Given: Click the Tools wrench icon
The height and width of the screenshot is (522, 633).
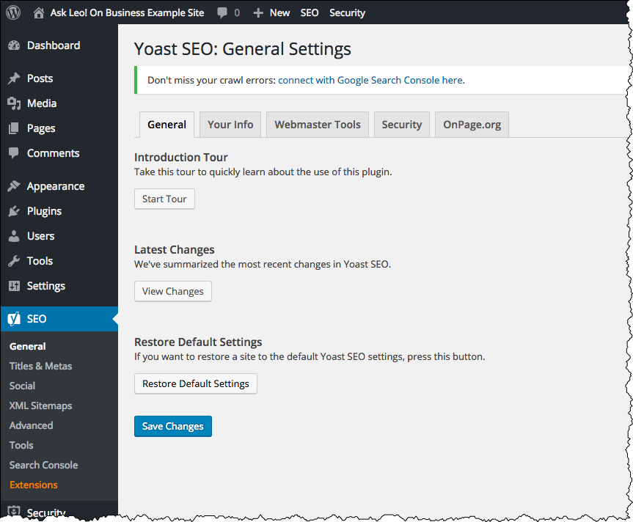Looking at the screenshot, I should [x=14, y=261].
